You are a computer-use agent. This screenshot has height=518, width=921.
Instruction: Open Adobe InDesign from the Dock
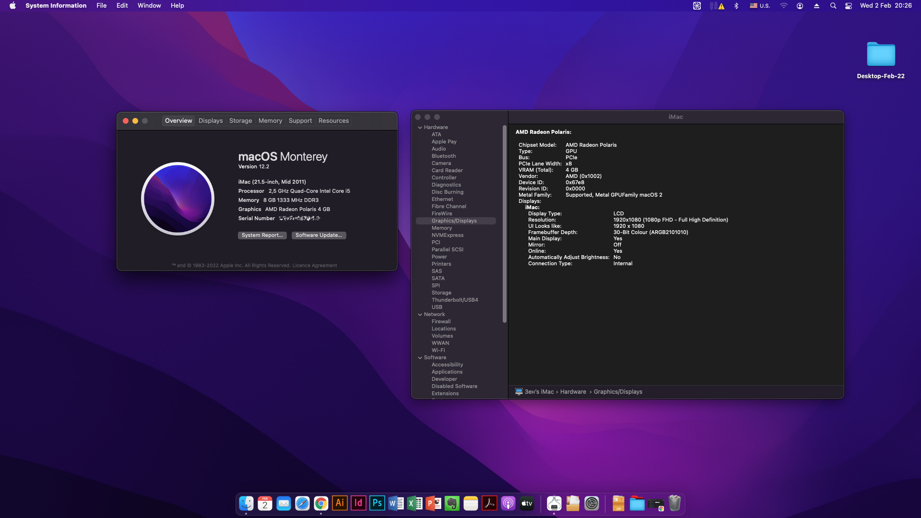click(x=358, y=503)
